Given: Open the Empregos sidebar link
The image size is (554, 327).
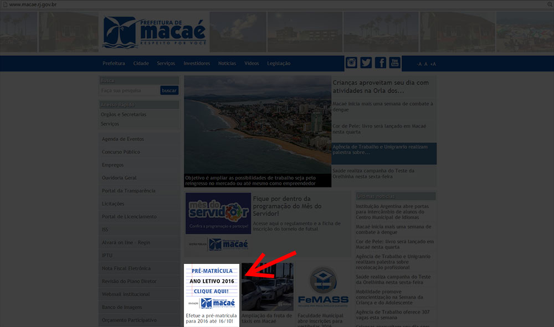Looking at the screenshot, I should [x=112, y=165].
